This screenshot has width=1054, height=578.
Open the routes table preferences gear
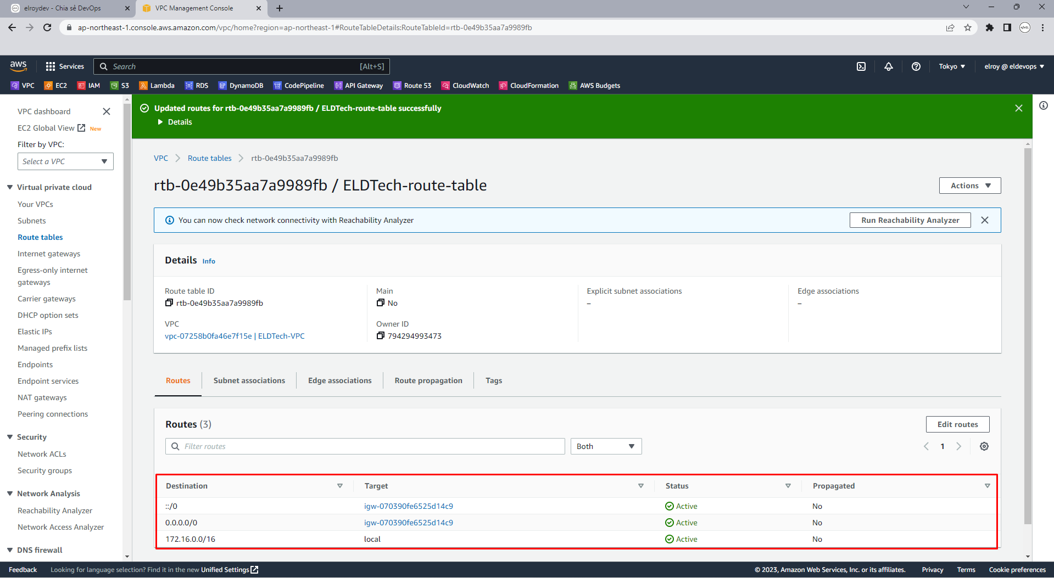[x=984, y=446]
